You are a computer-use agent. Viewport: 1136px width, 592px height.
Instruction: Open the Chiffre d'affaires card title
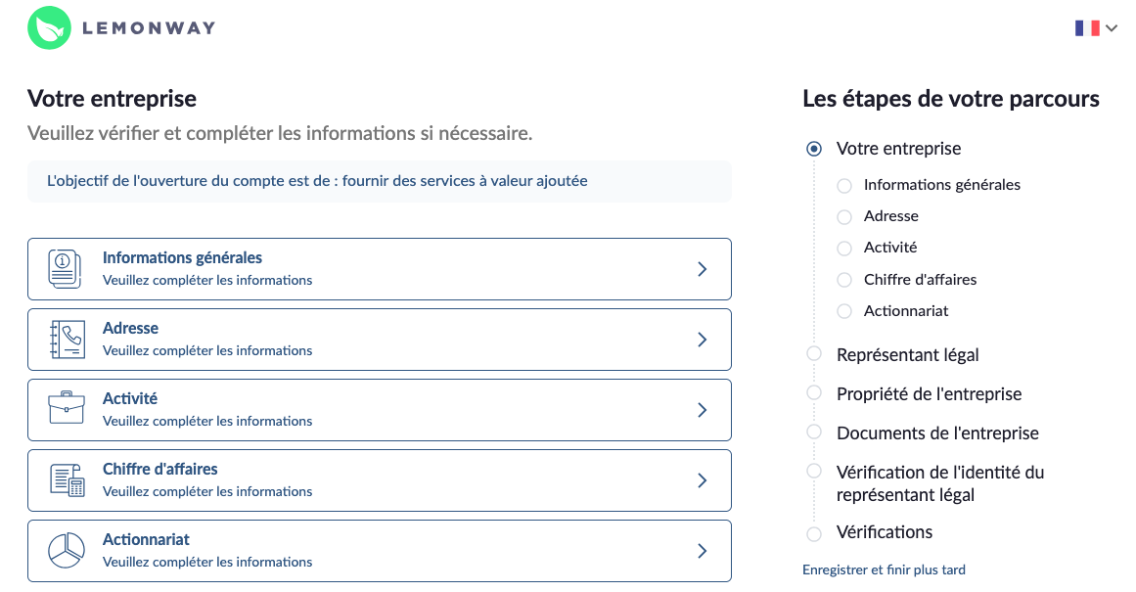click(x=160, y=470)
